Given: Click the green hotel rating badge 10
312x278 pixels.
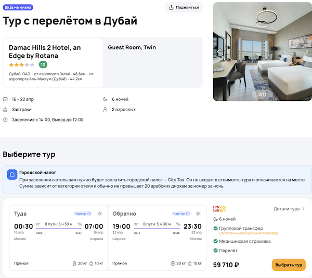Looking at the screenshot, I should click(x=43, y=65).
